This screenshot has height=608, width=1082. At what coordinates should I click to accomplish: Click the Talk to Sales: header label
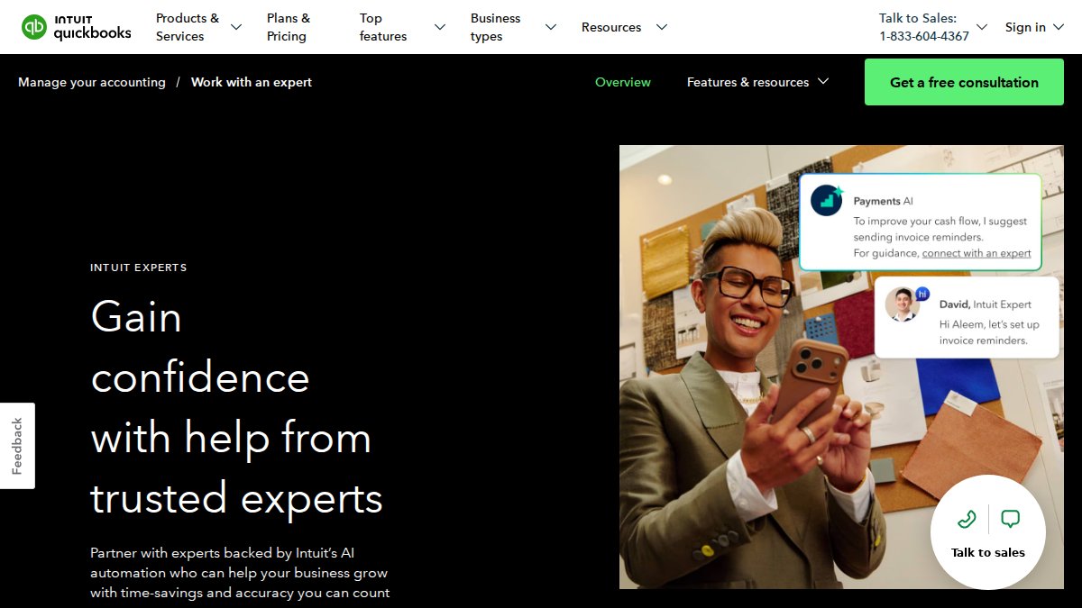(x=918, y=18)
